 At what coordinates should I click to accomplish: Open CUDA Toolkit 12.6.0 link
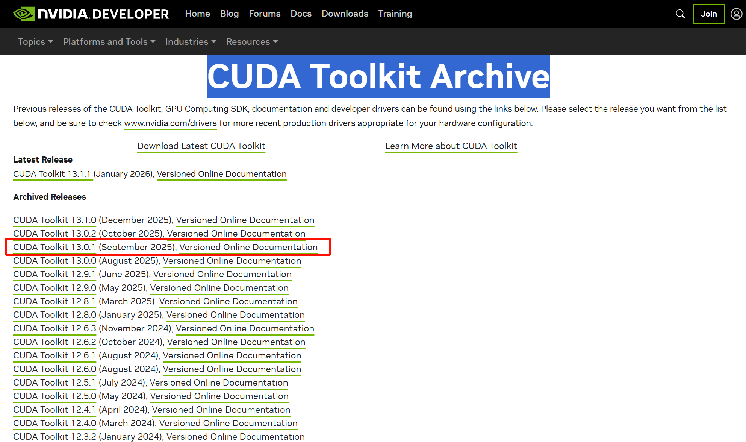coord(55,369)
